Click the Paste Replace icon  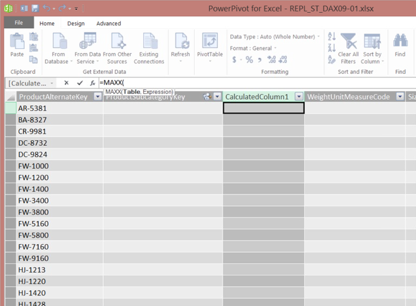click(33, 48)
